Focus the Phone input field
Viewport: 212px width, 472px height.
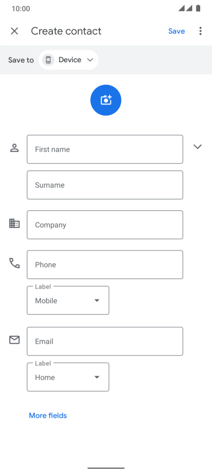click(x=105, y=264)
